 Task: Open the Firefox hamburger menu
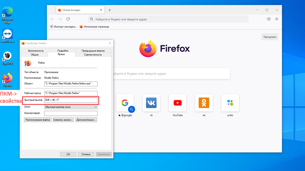tap(277, 19)
